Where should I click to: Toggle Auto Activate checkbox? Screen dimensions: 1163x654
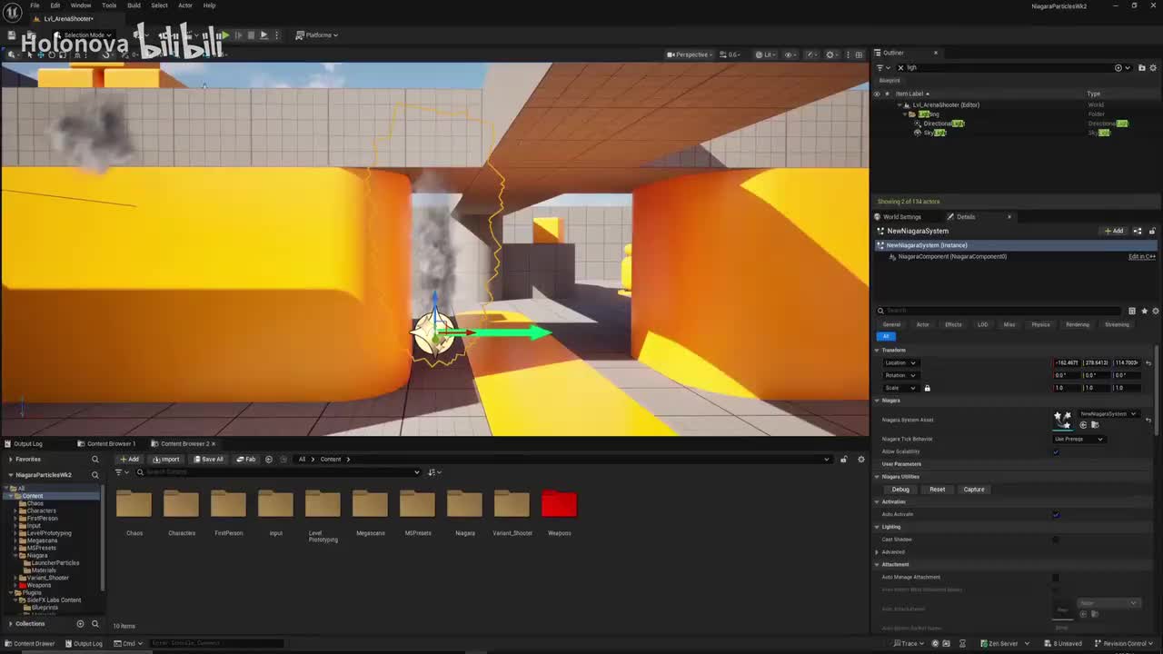click(x=1056, y=514)
